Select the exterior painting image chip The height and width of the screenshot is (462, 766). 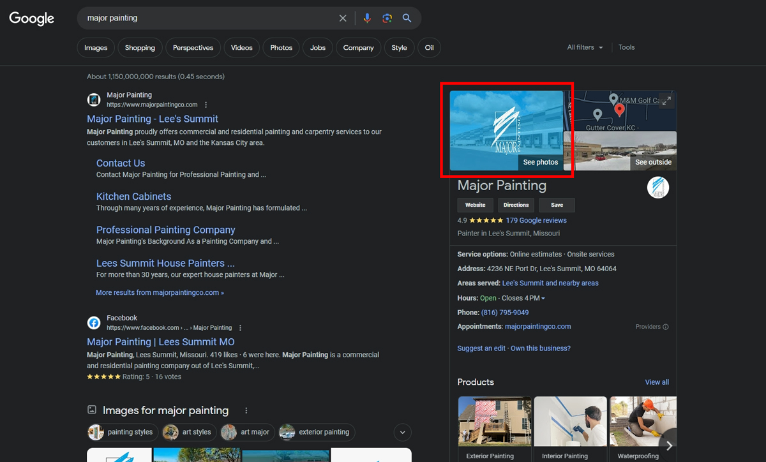point(317,432)
